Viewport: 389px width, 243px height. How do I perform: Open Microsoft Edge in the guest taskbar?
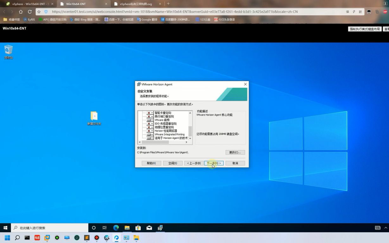116,228
